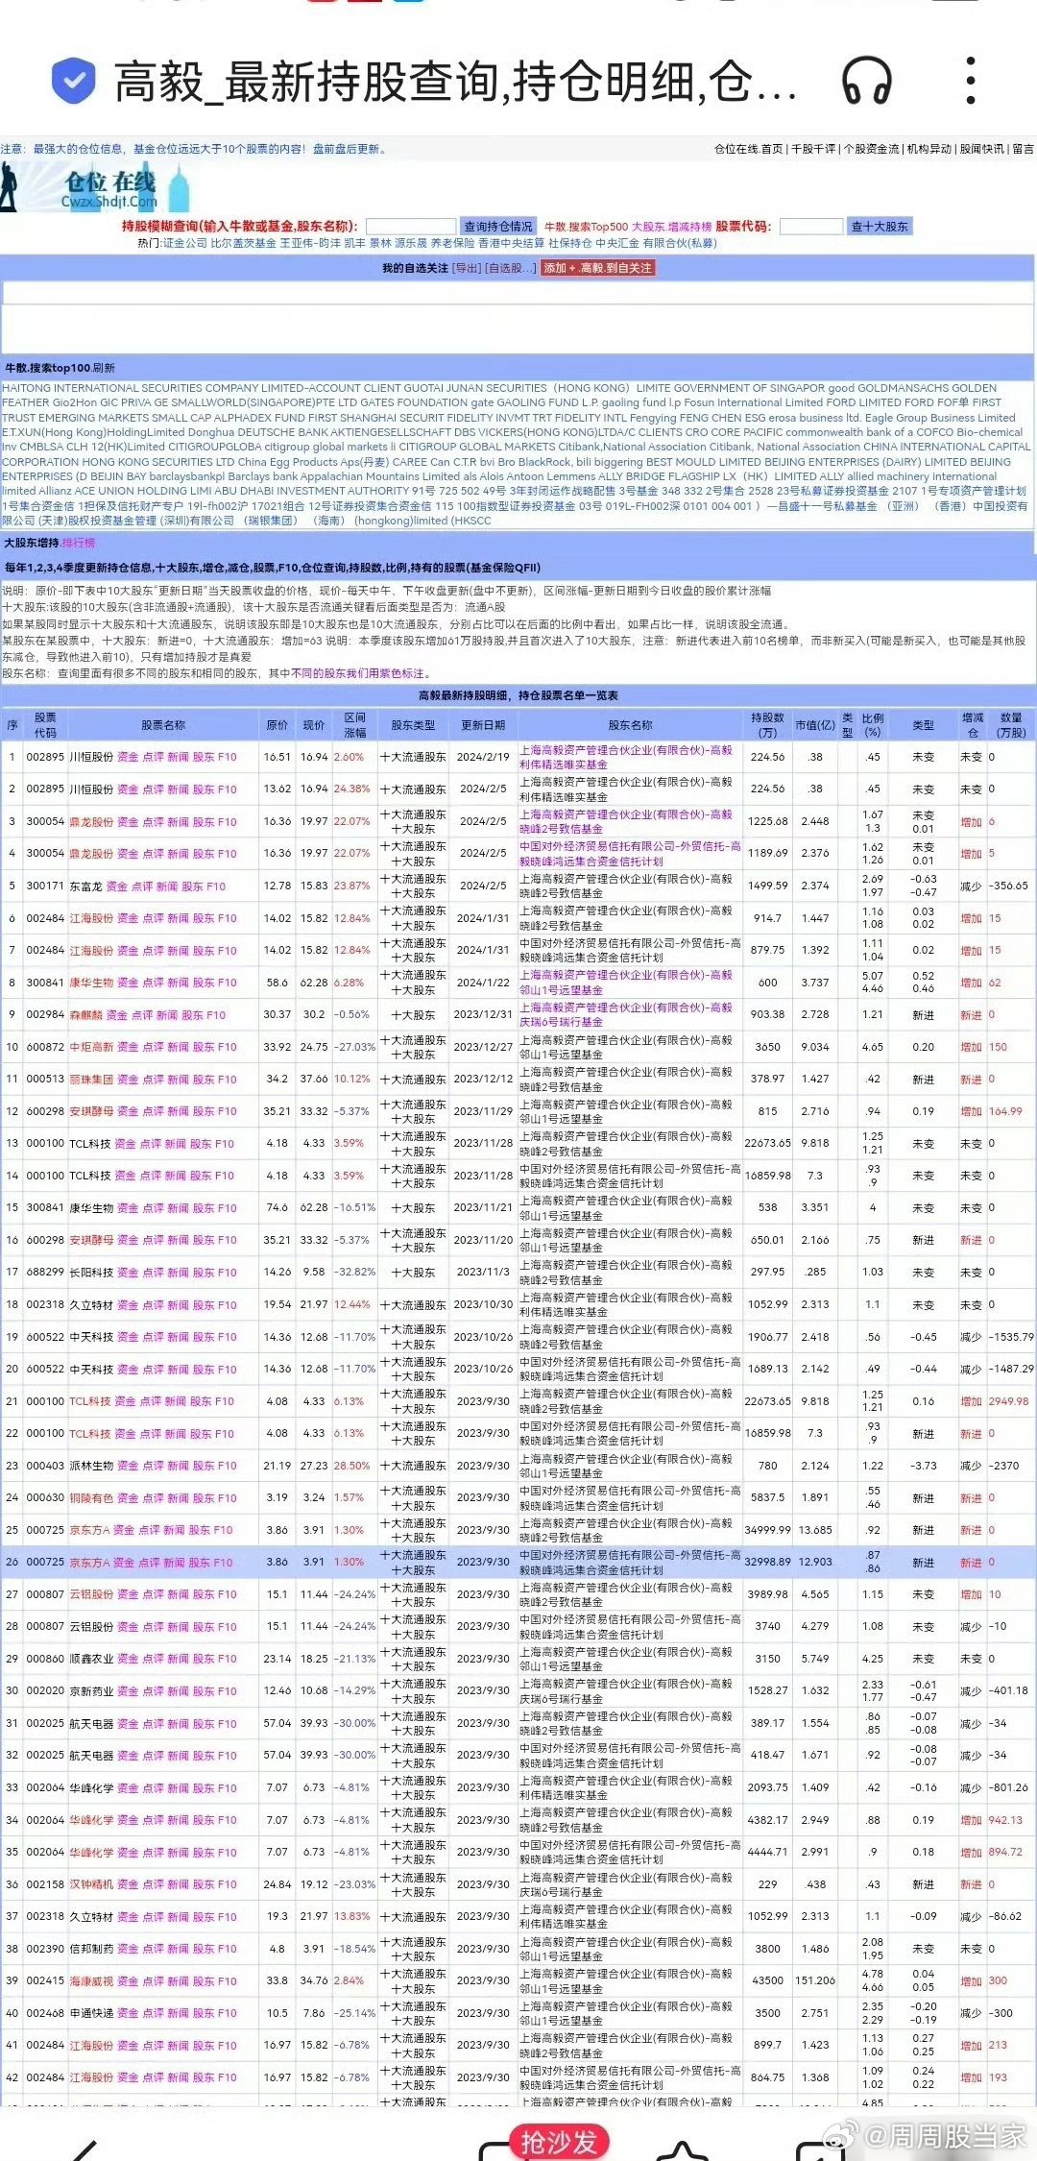Click hot keyword 比尔盖茨基金
The image size is (1037, 2161).
pyautogui.click(x=244, y=243)
